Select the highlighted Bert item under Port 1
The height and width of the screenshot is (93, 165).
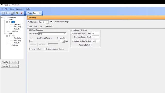coord(13,22)
